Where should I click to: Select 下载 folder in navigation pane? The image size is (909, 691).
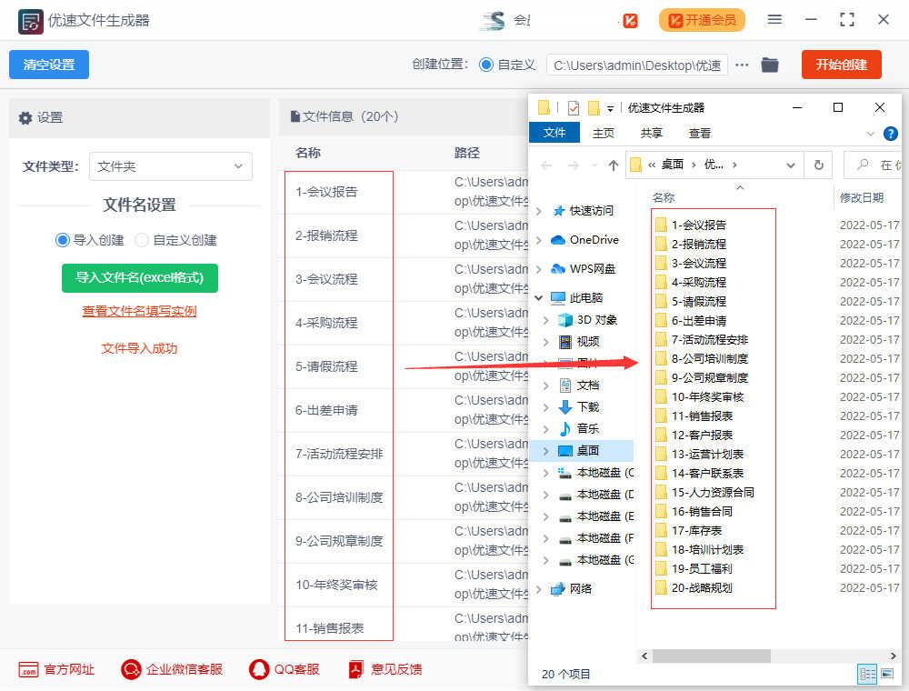(578, 407)
